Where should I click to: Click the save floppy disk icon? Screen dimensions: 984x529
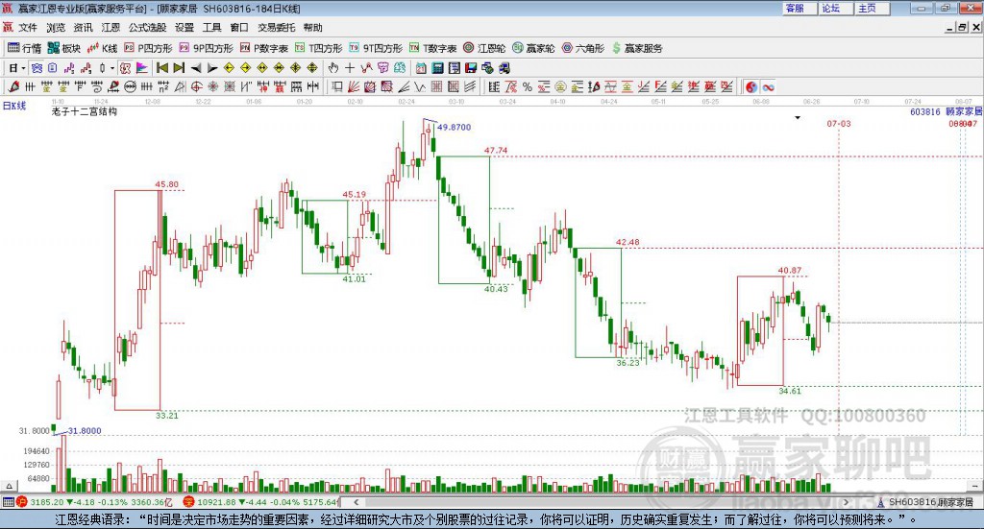[x=471, y=68]
